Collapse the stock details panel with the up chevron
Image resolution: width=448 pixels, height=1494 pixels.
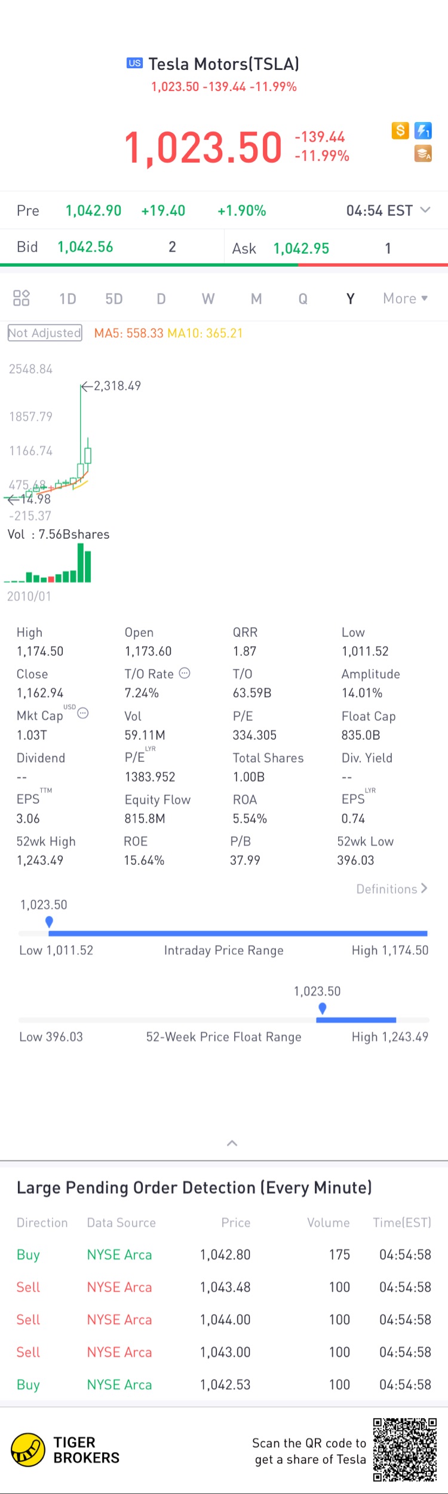coord(232,1143)
